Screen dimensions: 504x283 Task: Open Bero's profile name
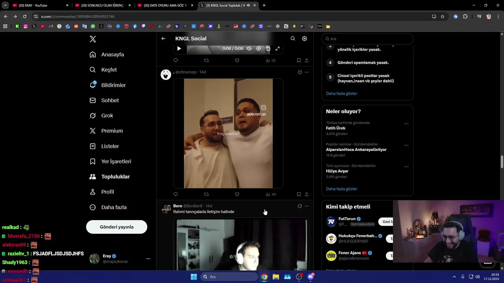178,206
